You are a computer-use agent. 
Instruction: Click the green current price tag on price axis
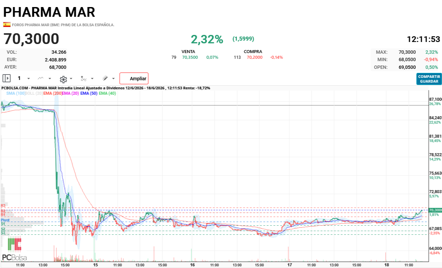[435, 210]
